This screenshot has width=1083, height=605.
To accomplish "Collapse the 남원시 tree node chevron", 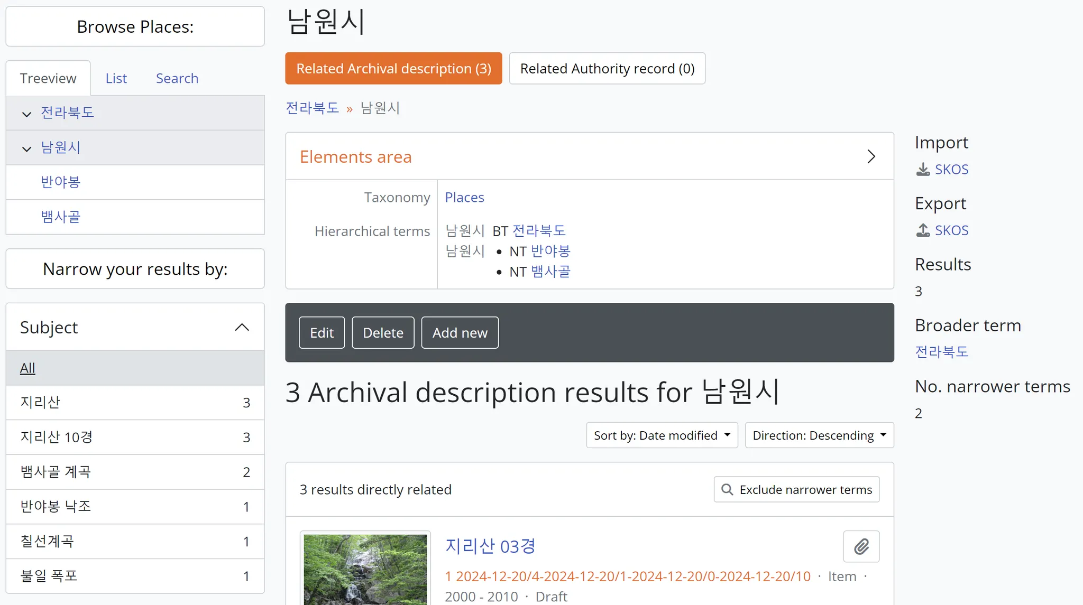I will 27,148.
